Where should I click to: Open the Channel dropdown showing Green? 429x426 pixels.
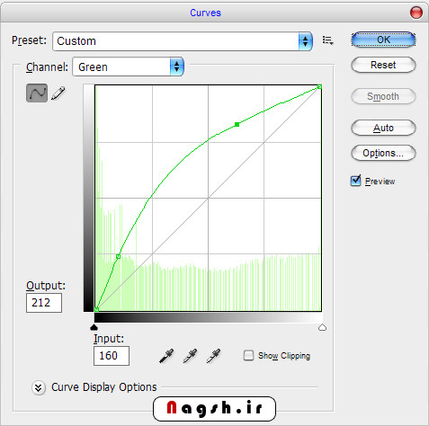click(128, 67)
